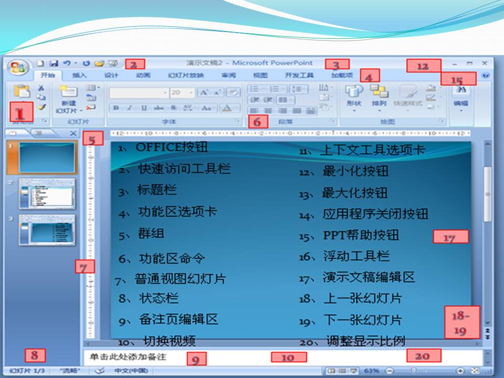Open the 形状 shapes gallery

[x=354, y=98]
